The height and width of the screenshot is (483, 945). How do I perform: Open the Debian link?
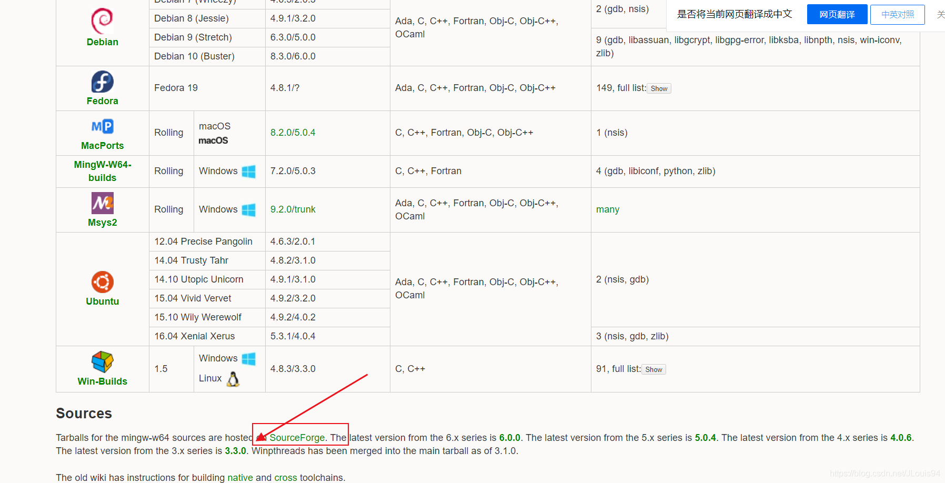click(x=102, y=42)
